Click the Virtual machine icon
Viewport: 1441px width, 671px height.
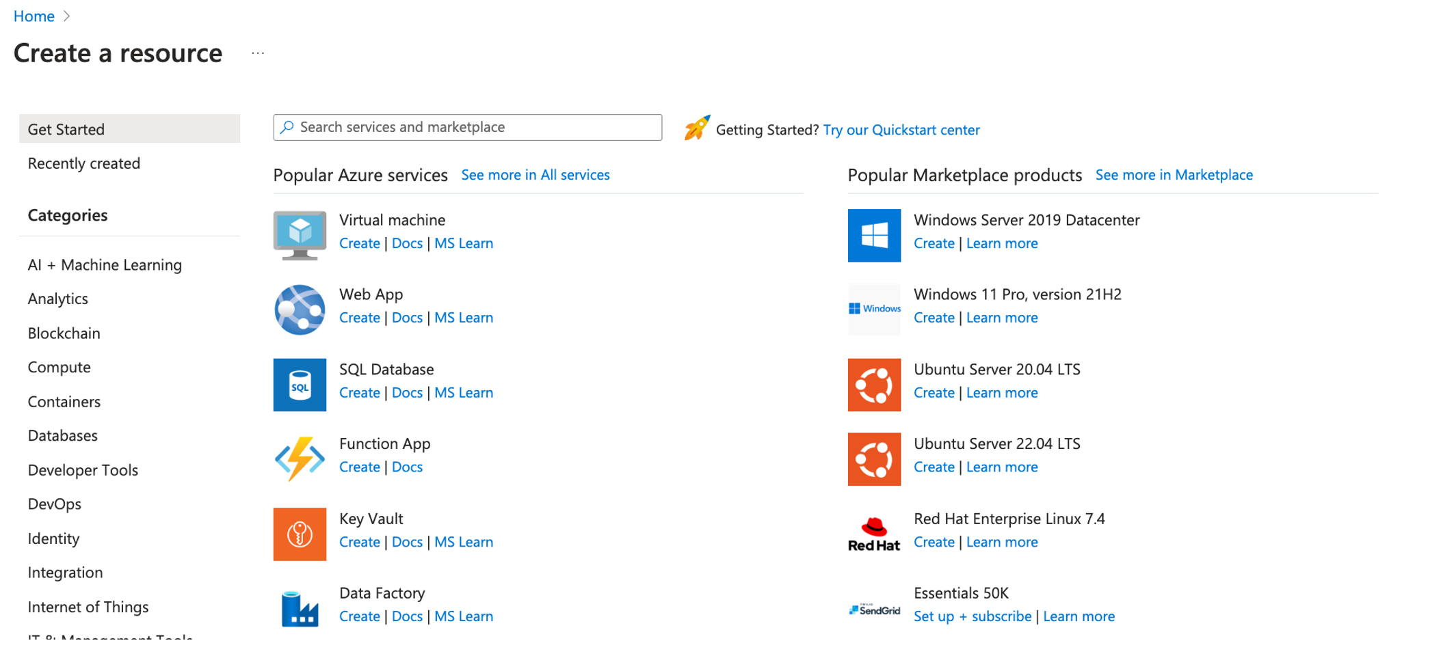click(300, 235)
